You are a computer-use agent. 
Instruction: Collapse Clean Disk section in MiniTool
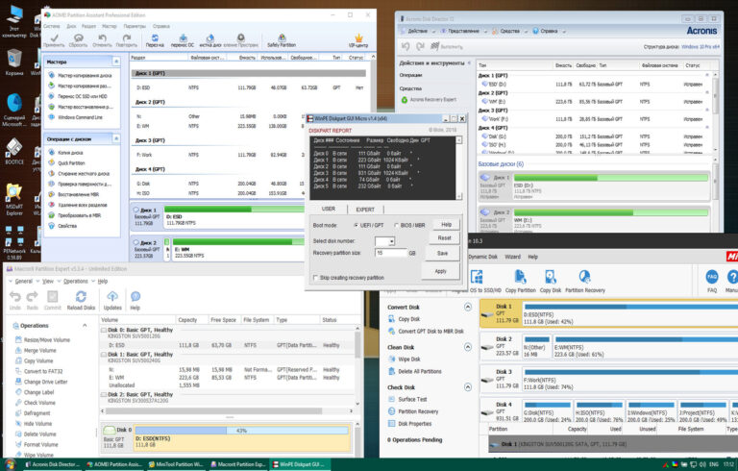click(x=467, y=347)
